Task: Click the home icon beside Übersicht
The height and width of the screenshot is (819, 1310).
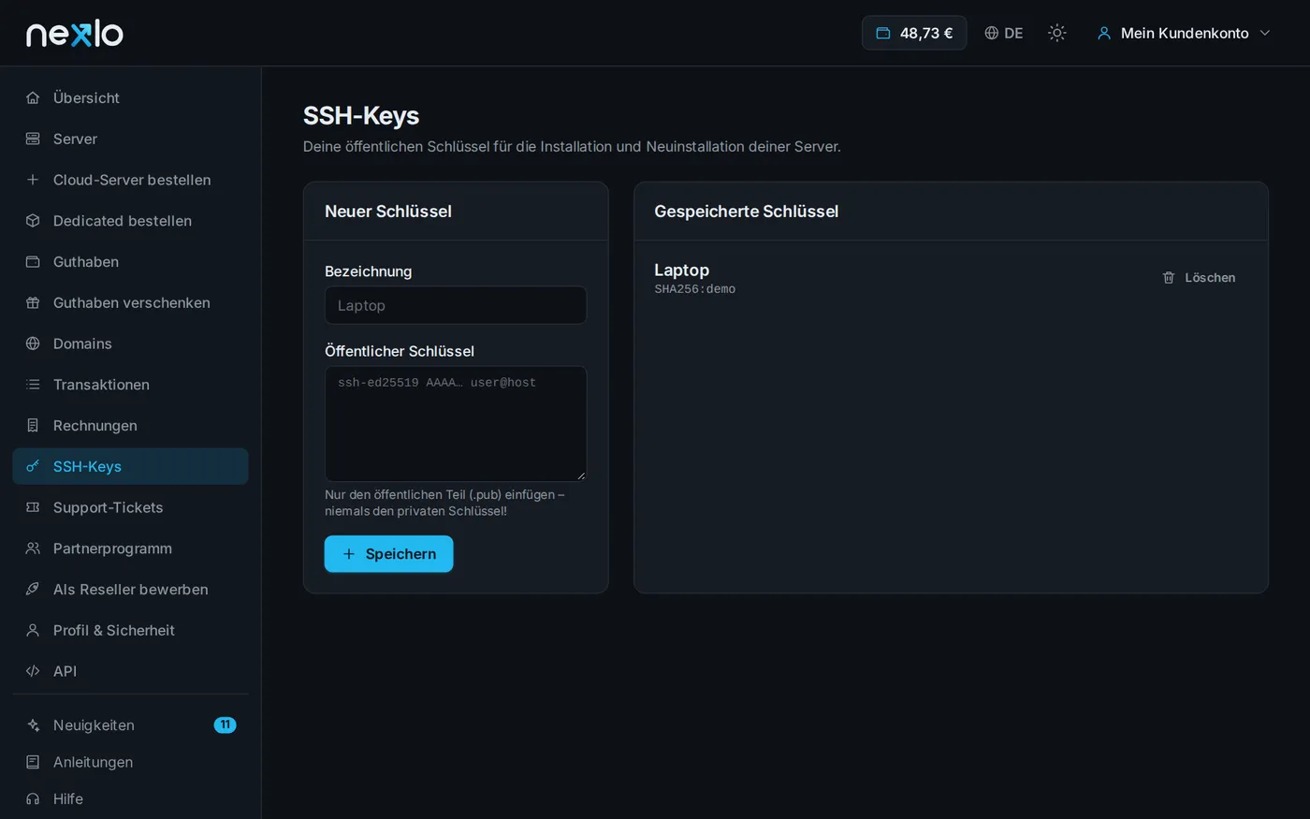Action: click(33, 97)
